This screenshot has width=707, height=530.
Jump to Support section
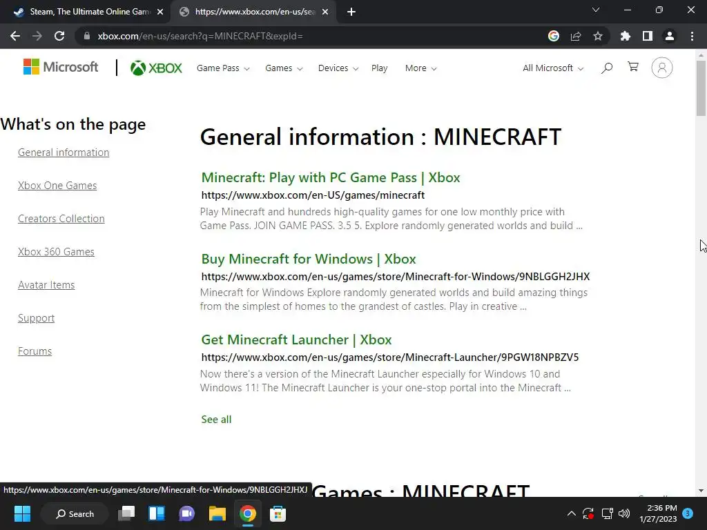36,317
